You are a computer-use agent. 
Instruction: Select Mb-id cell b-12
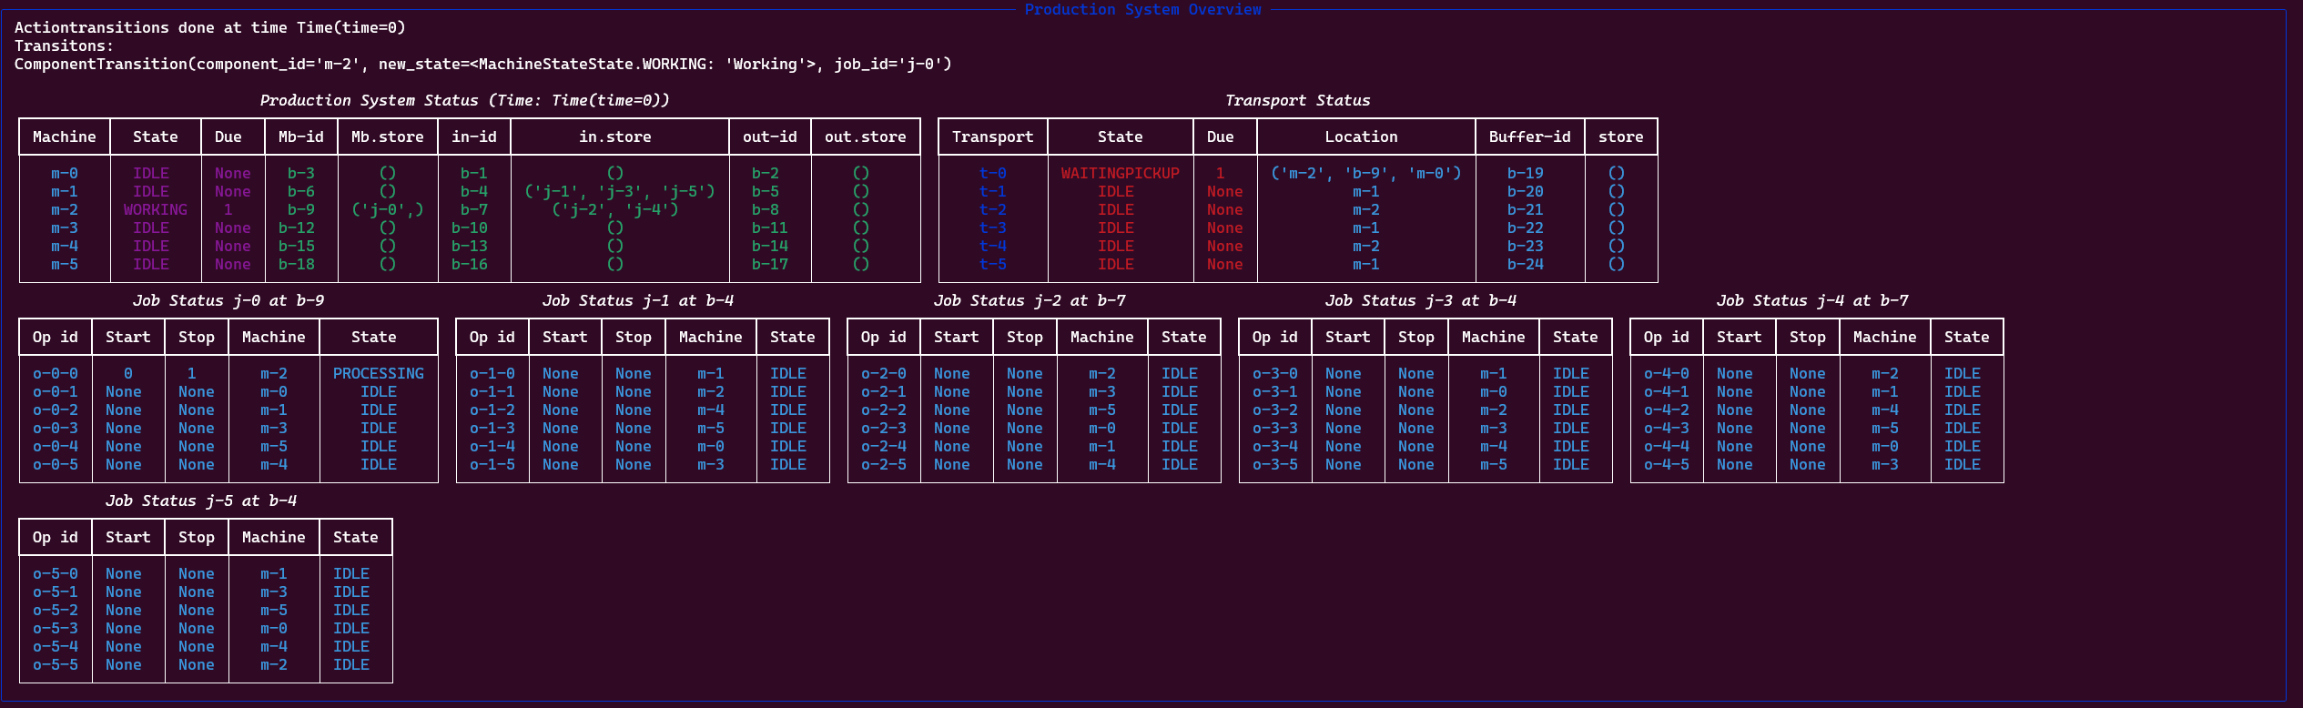[x=297, y=228]
